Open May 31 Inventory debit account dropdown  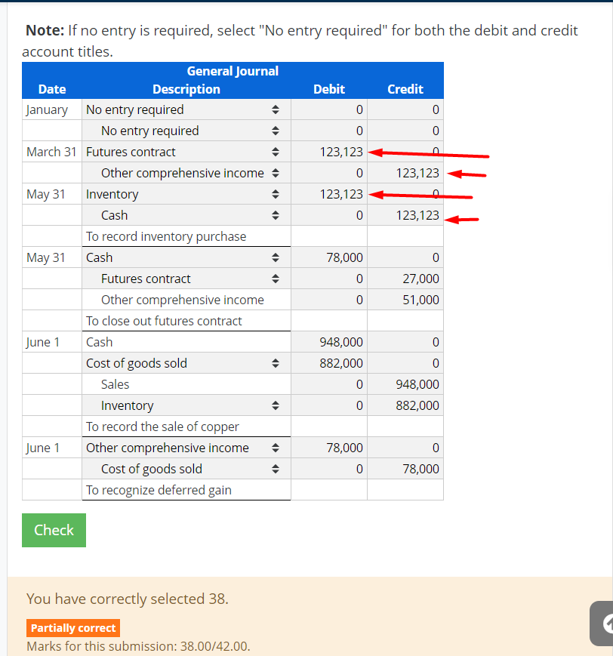(x=186, y=194)
